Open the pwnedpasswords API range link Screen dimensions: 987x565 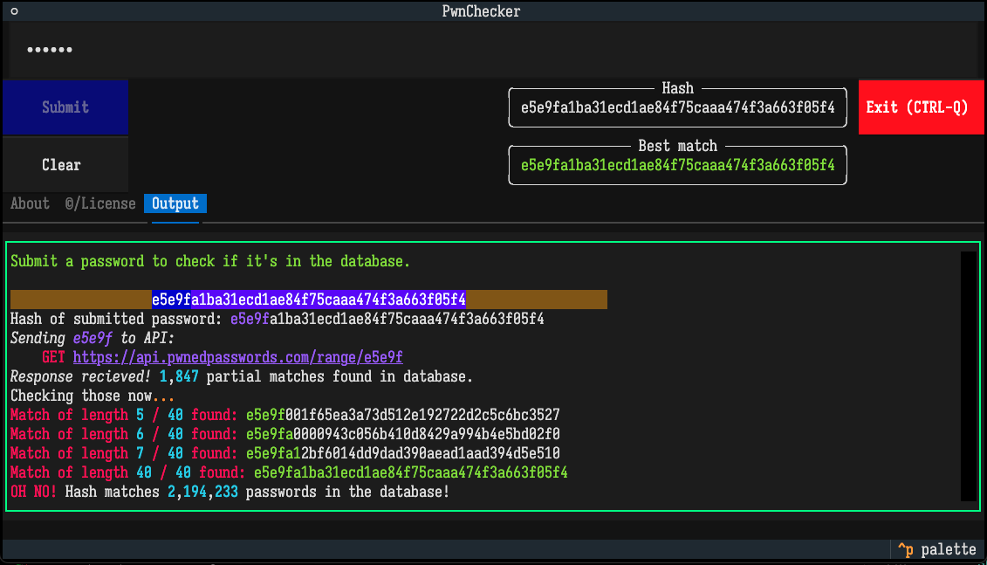pos(238,357)
